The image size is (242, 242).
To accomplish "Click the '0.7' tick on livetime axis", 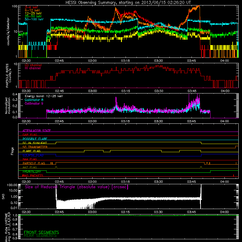I will pyautogui.click(x=15, y=229).
